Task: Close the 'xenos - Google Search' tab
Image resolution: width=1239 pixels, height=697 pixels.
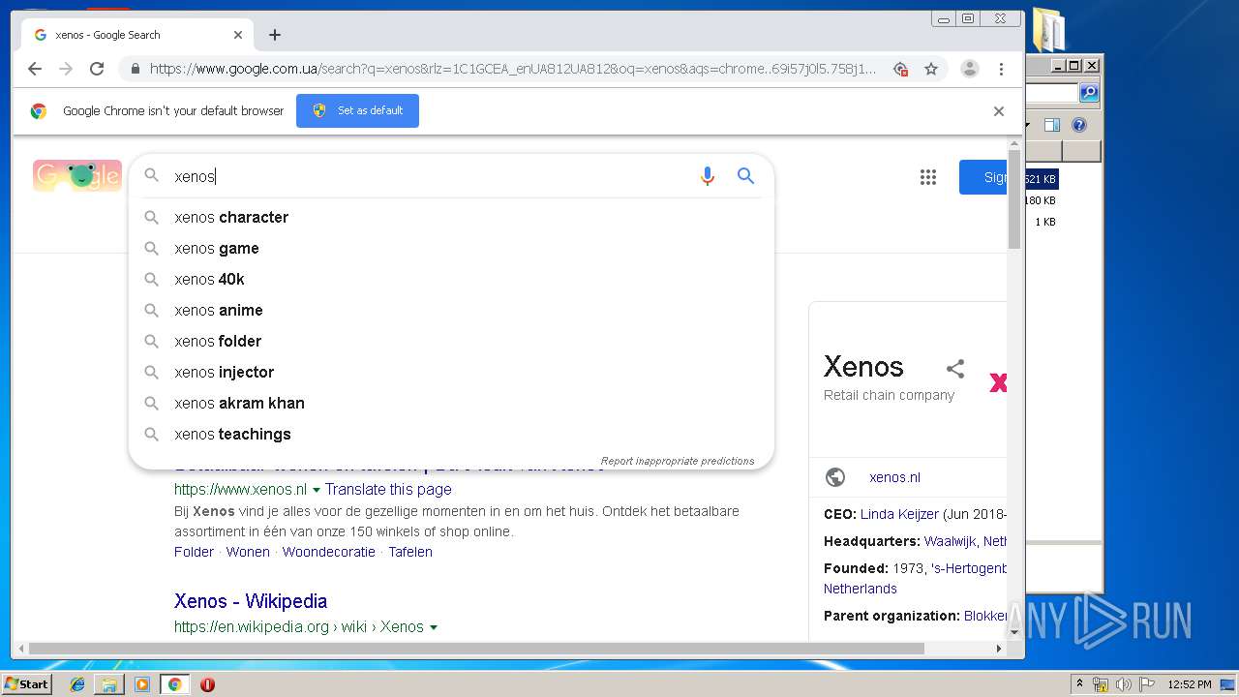Action: click(238, 35)
